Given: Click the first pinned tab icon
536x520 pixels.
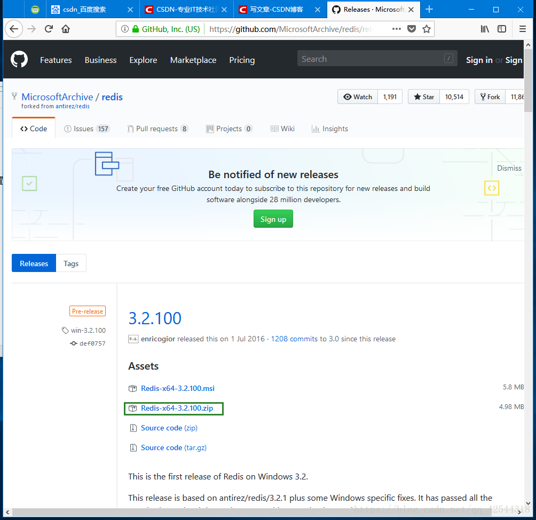Looking at the screenshot, I should tap(35, 10).
